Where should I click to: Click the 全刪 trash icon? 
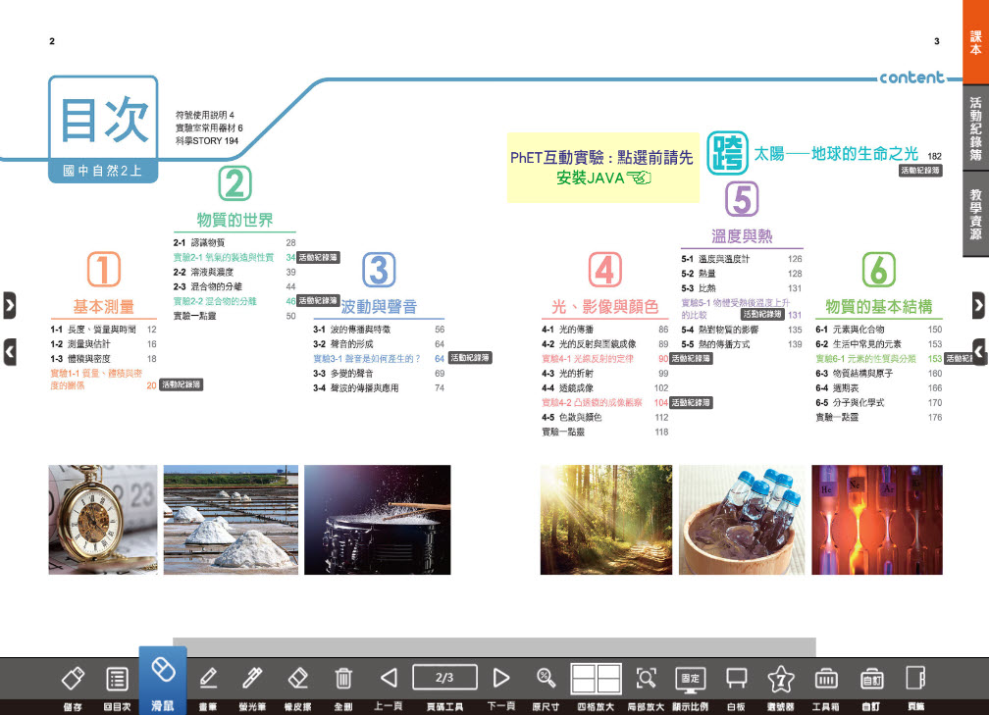point(343,679)
